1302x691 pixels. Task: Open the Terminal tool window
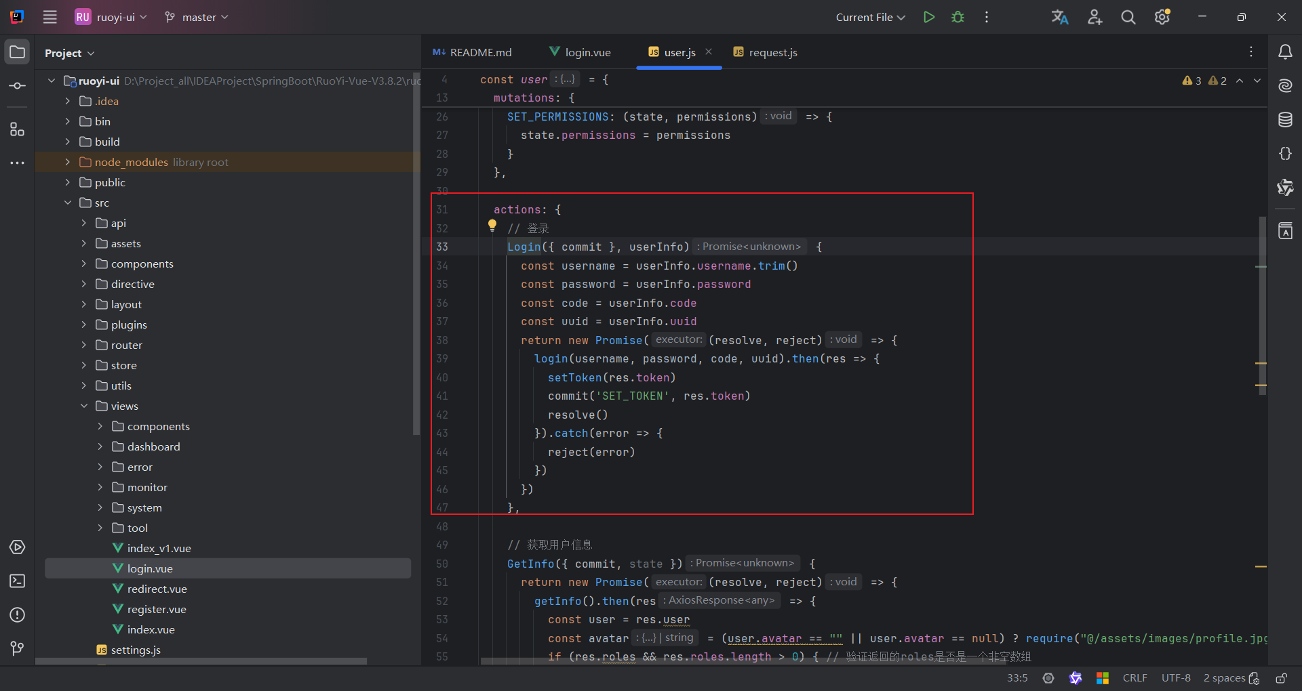coord(18,581)
